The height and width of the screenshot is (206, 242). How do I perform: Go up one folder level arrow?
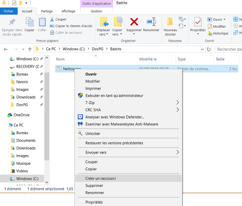click(30, 49)
